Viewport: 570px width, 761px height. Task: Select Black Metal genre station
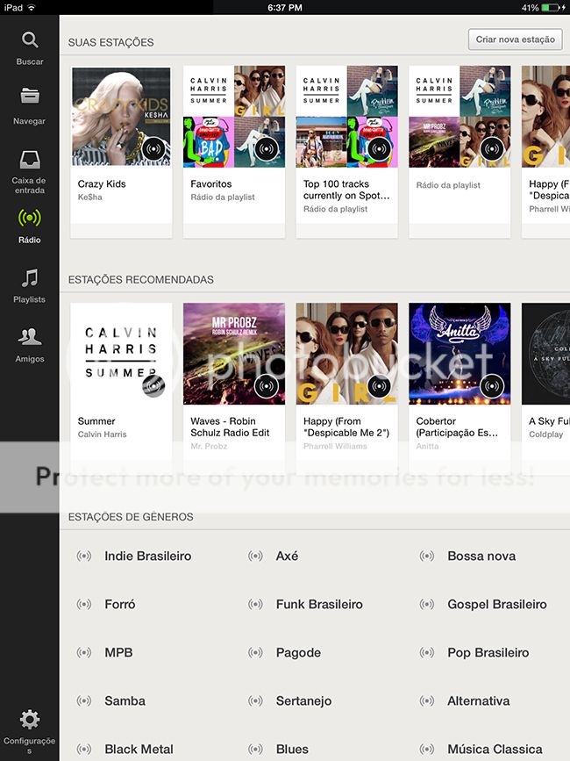(x=139, y=749)
